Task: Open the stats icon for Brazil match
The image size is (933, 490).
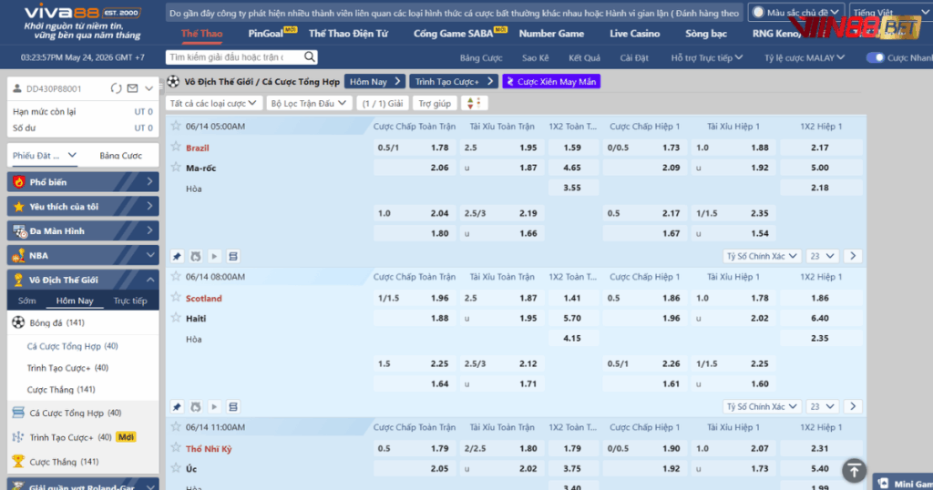Action: pos(196,256)
